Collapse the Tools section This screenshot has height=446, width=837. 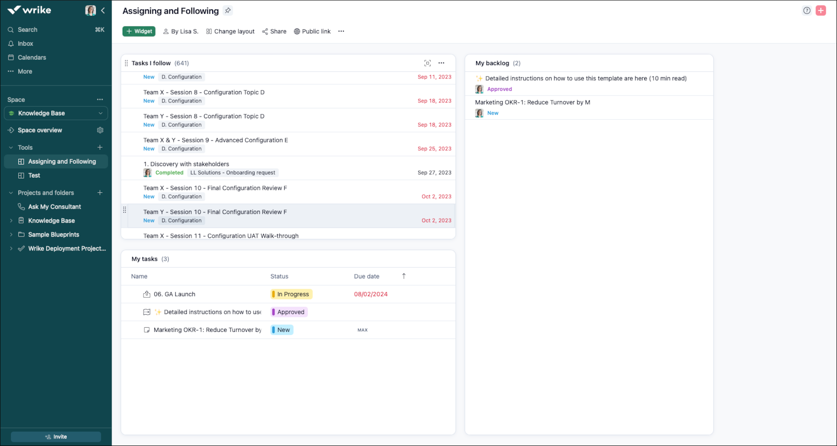(11, 148)
